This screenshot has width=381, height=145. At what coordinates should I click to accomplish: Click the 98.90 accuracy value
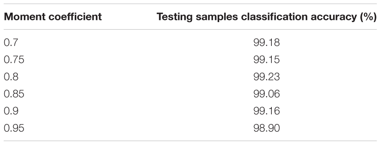267,128
